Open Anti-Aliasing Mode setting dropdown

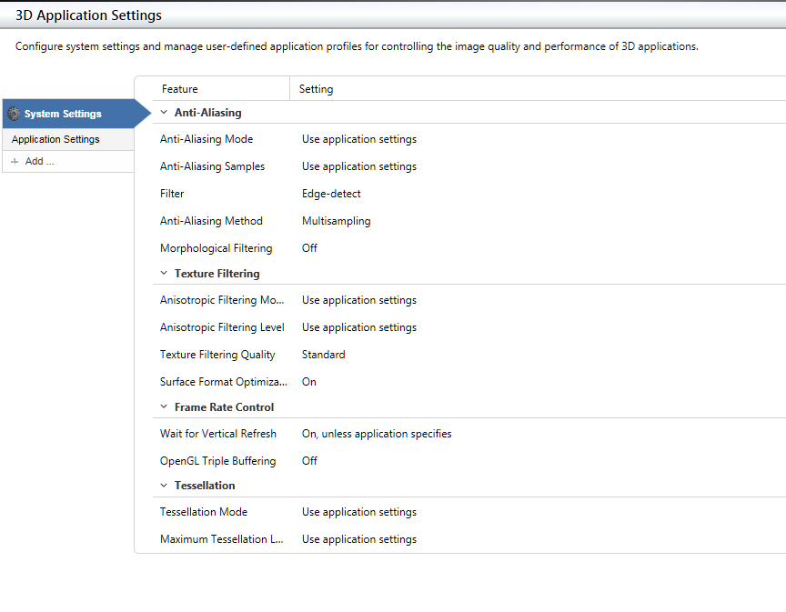coord(359,139)
